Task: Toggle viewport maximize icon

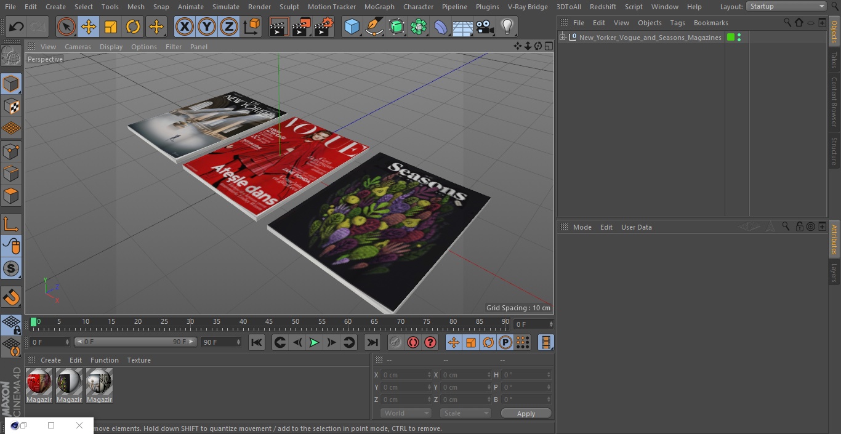Action: 548,46
